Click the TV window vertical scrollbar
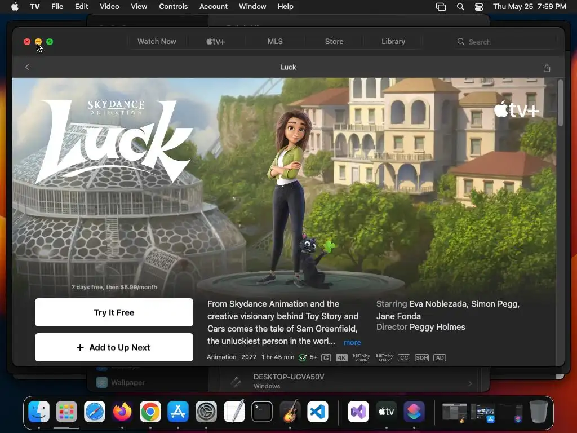Image resolution: width=577 pixels, height=433 pixels. (x=561, y=103)
